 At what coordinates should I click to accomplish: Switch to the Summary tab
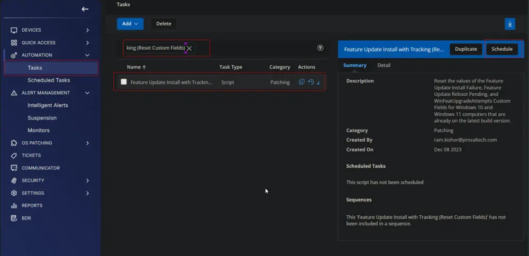(x=354, y=66)
